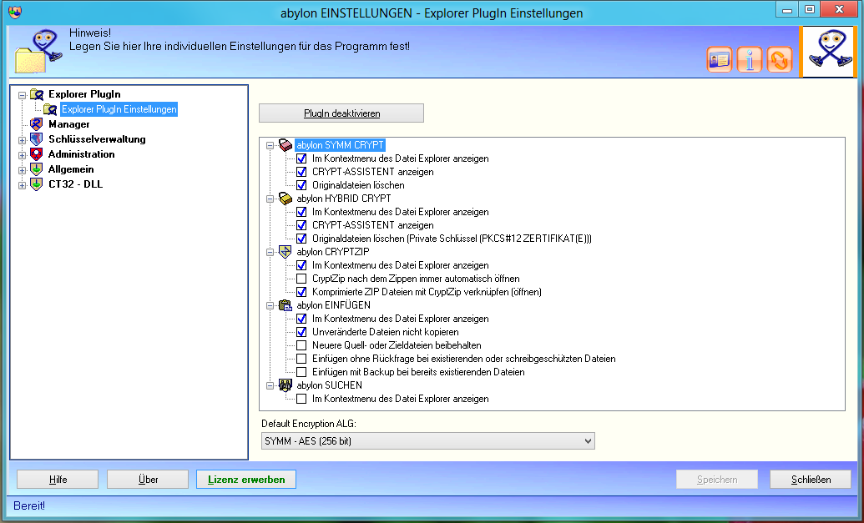The height and width of the screenshot is (523, 864).
Task: Click the abylon SUCHEN binoculars icon
Action: tap(285, 385)
